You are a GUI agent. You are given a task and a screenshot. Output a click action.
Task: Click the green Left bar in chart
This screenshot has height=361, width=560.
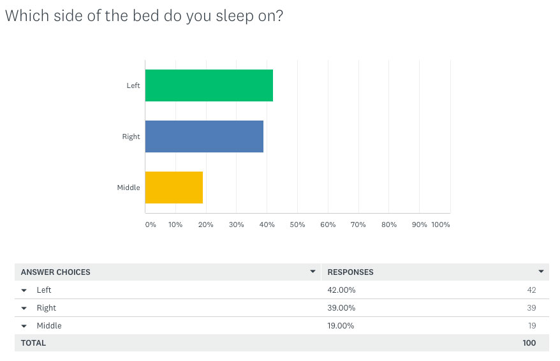coord(209,85)
